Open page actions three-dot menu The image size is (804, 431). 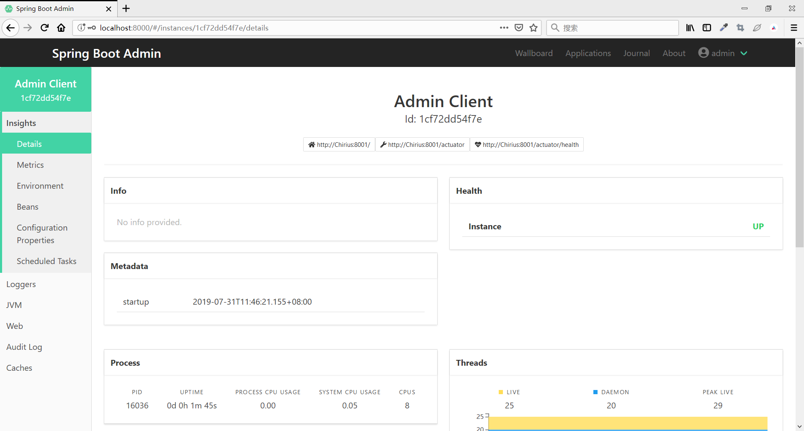pos(504,28)
